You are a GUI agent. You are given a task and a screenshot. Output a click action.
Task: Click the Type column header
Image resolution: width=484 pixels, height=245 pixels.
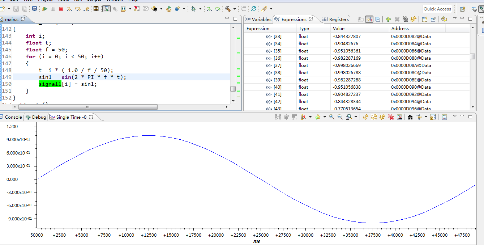tap(313, 29)
